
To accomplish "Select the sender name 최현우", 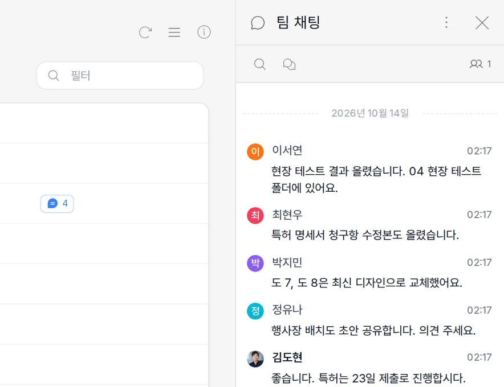I will point(287,215).
